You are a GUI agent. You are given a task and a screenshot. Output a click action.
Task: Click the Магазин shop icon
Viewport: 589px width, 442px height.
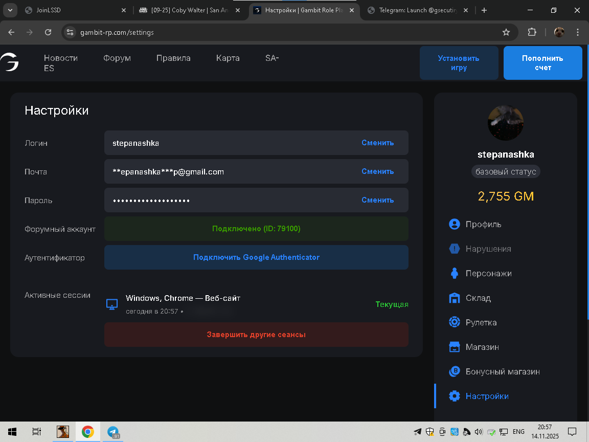(x=454, y=347)
